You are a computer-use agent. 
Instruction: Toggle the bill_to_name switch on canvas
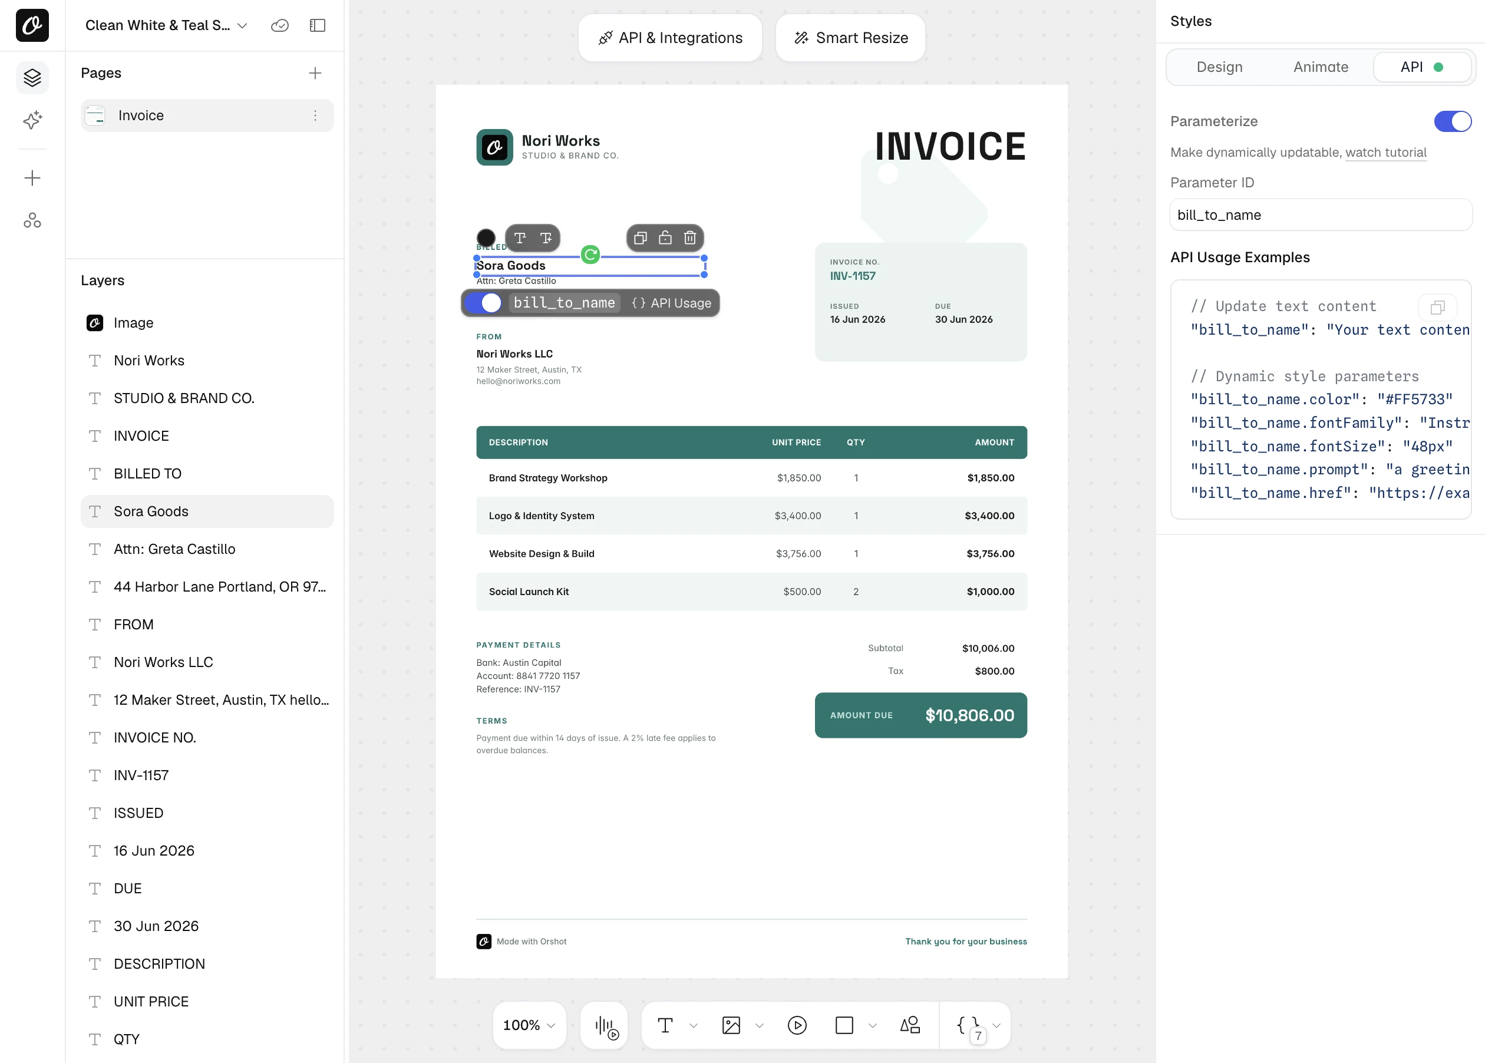(483, 303)
